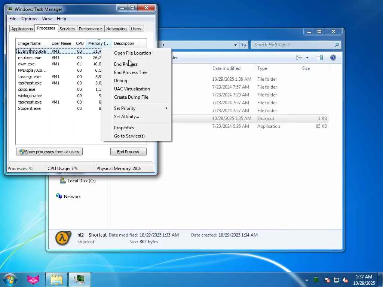The width and height of the screenshot is (383, 287).
Task: Open Task Manager File menu
Action: pyautogui.click(x=13, y=19)
